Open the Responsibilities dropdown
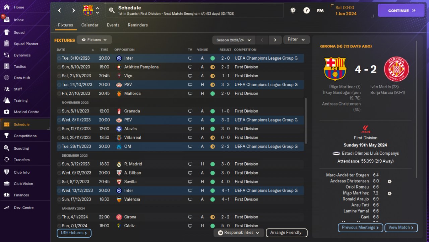The height and width of the screenshot is (242, 429). [x=238, y=233]
